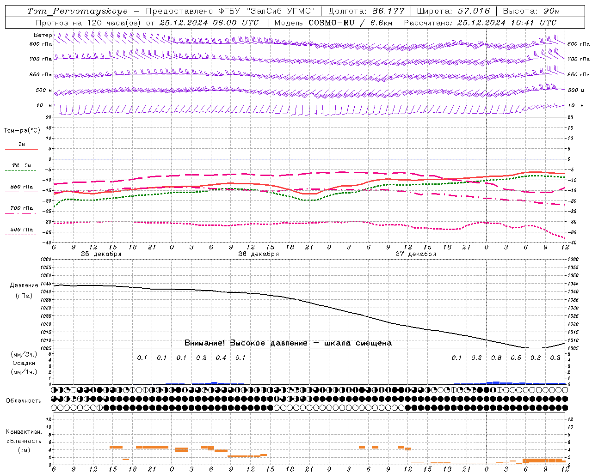
Task: Click the Облачность cloud cover label
Action: 24,401
